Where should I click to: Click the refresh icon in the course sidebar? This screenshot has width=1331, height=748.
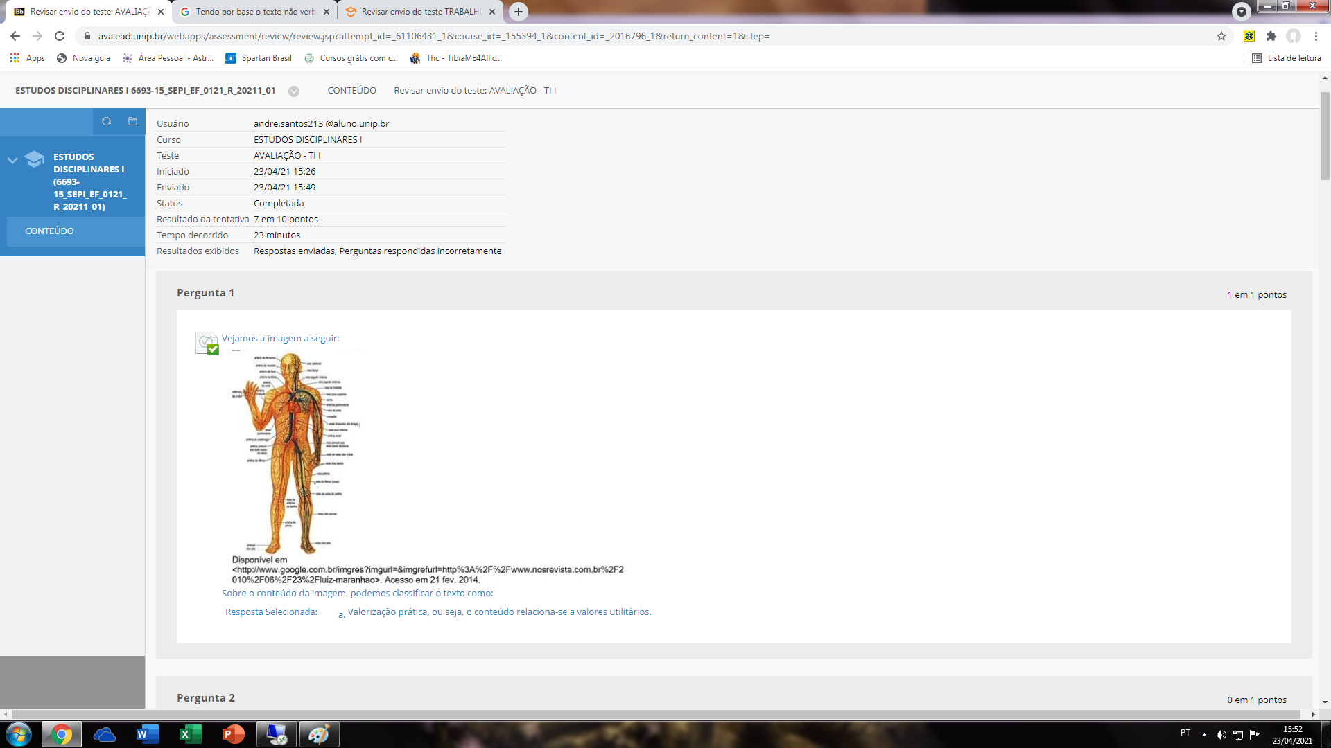pos(106,121)
